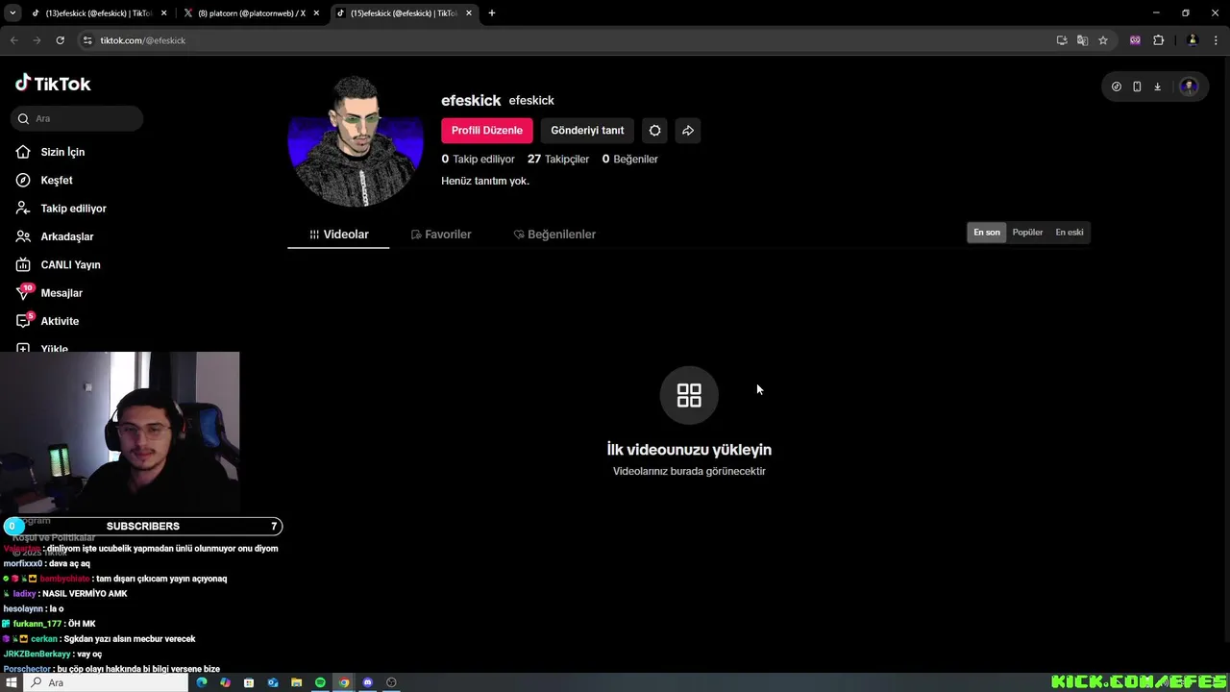Open the efeskick profile picture
This screenshot has height=692, width=1230.
point(356,140)
